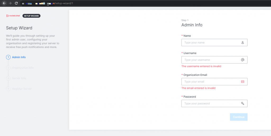
Task: Click the step 4 circle icon
Action: 8,89
